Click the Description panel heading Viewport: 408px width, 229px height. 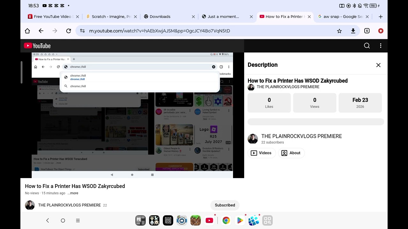(x=263, y=65)
